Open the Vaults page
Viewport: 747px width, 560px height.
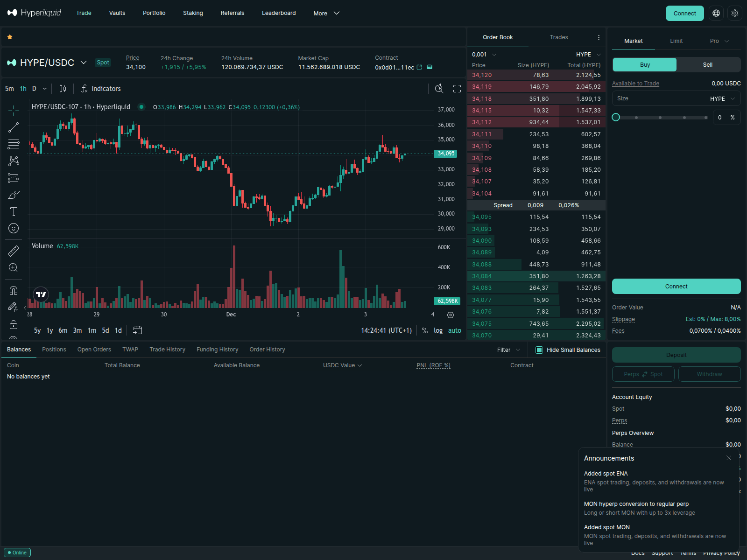point(117,13)
